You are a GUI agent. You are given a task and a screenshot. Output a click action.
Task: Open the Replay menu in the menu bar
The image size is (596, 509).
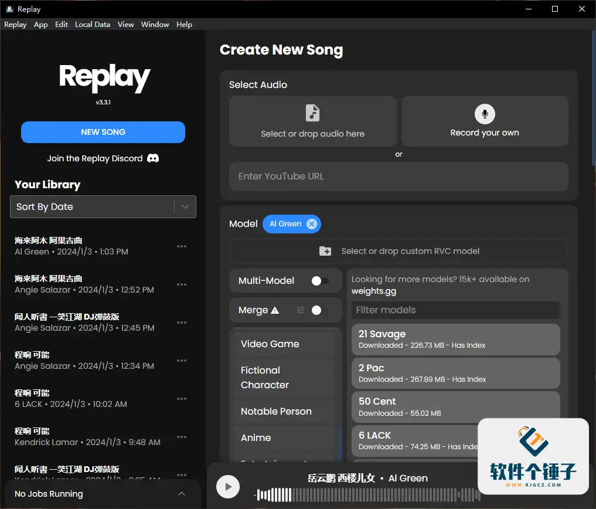coord(15,25)
